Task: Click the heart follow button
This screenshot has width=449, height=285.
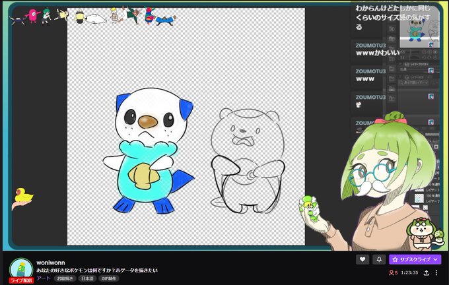Action: coord(363,259)
